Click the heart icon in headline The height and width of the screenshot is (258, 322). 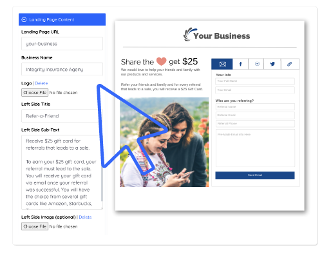[161, 61]
